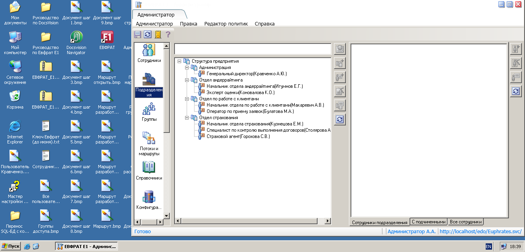The height and width of the screenshot is (252, 525).
Task: Click the Internet Explorer quick launch icon
Action: click(x=27, y=247)
